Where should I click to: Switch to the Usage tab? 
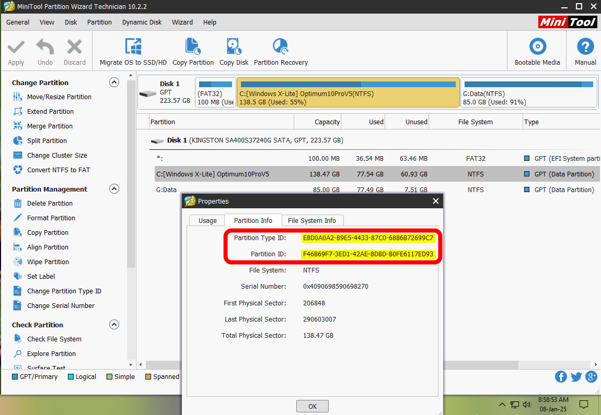207,220
